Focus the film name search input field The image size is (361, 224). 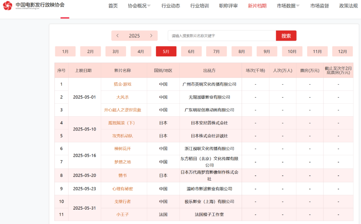tap(222, 36)
